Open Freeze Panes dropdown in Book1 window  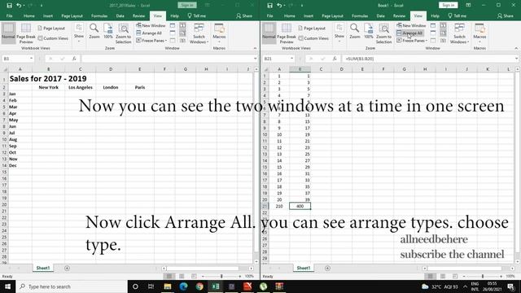tap(412, 41)
